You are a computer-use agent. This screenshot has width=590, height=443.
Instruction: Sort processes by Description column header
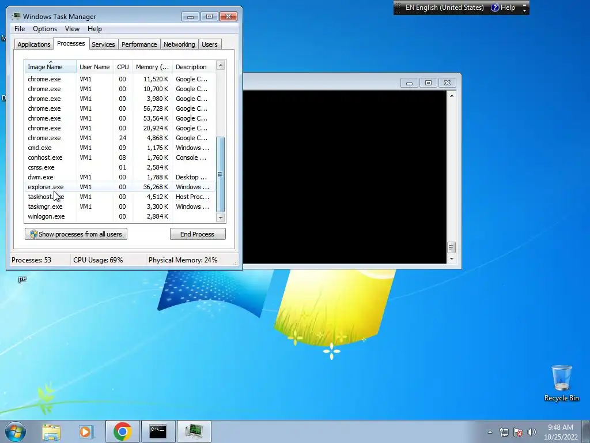tap(194, 67)
